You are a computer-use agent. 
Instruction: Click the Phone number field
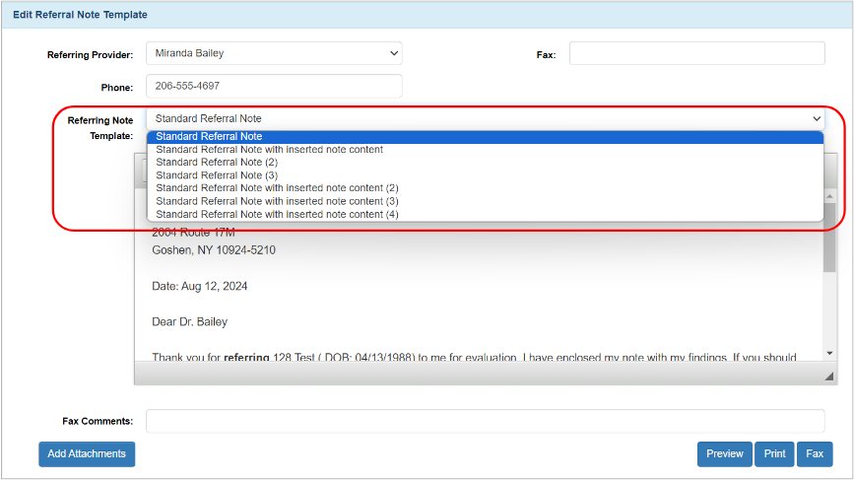tap(274, 87)
